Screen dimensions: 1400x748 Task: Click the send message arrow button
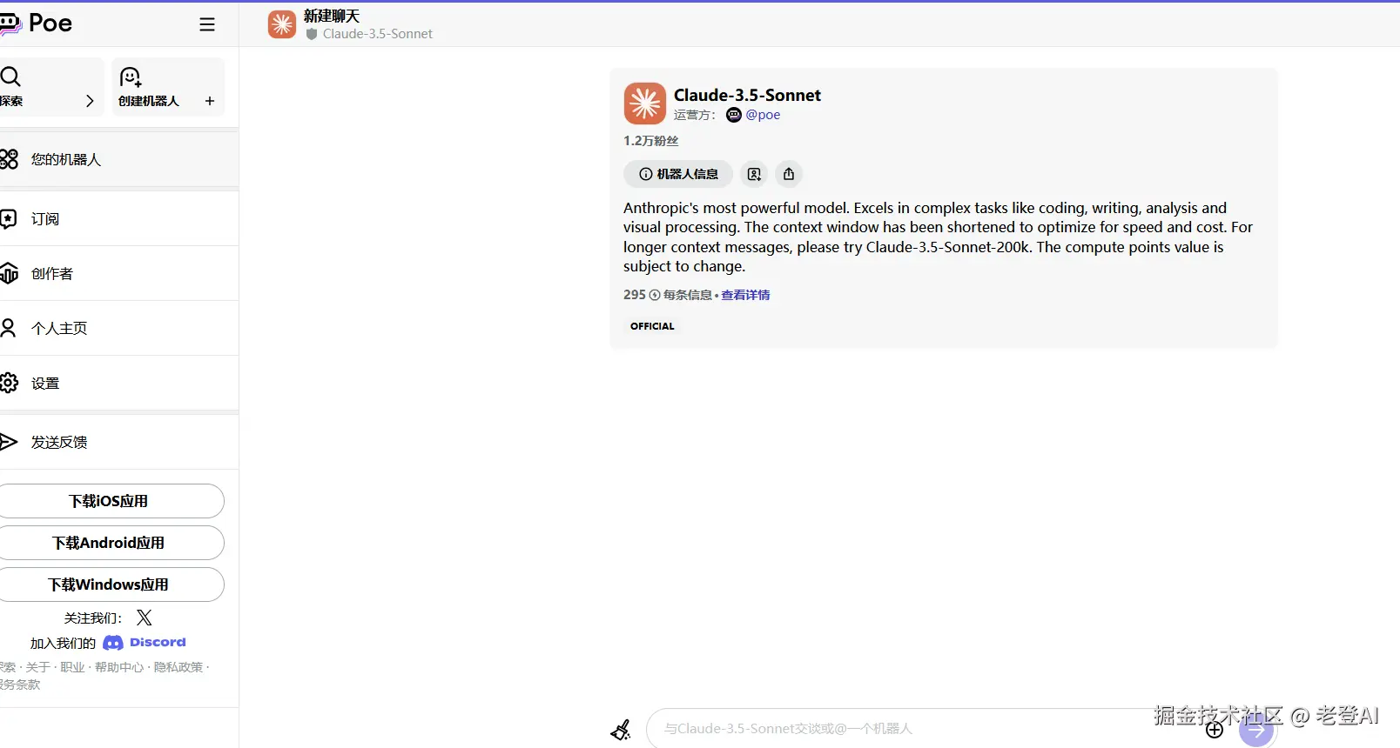[1256, 730]
